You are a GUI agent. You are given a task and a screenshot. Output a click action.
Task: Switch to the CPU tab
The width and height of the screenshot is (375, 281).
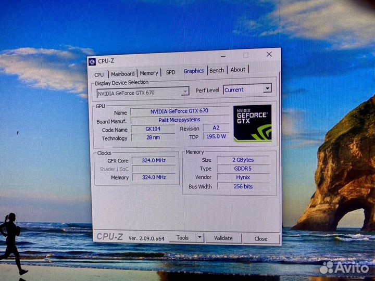click(99, 75)
